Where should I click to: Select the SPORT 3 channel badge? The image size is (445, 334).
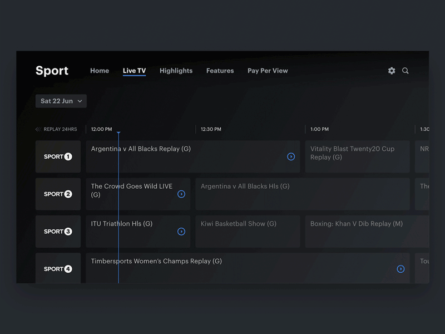[x=58, y=231]
